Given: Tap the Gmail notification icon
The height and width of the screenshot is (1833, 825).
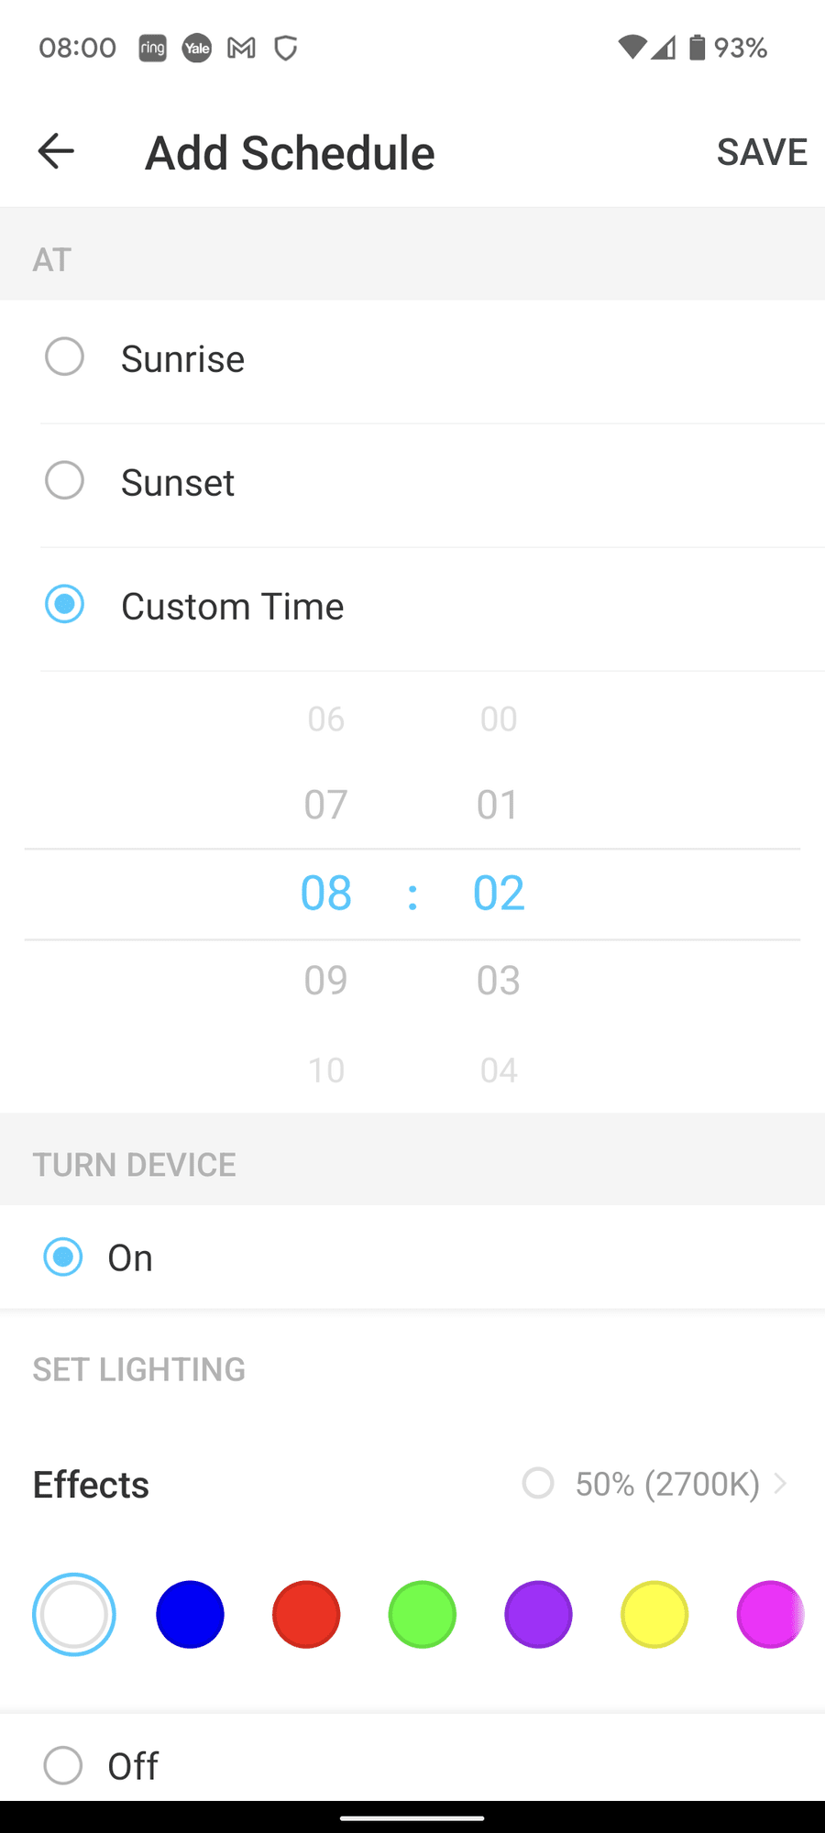Looking at the screenshot, I should [241, 48].
